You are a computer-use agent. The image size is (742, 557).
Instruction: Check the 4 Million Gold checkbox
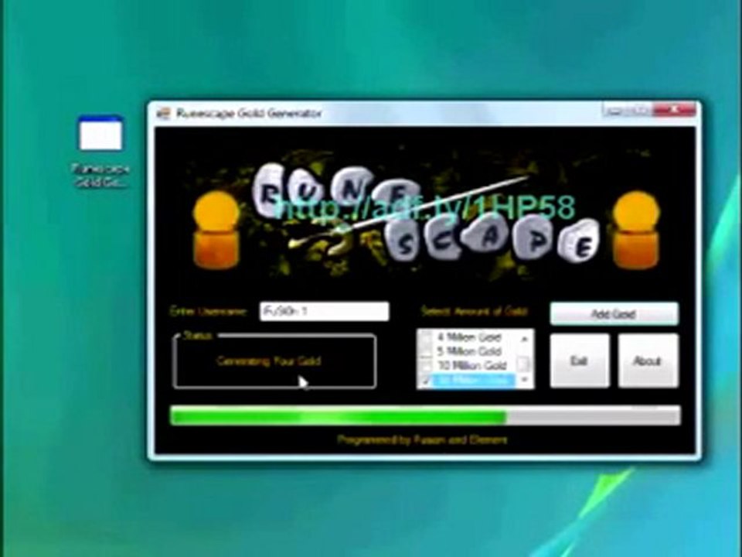[427, 338]
